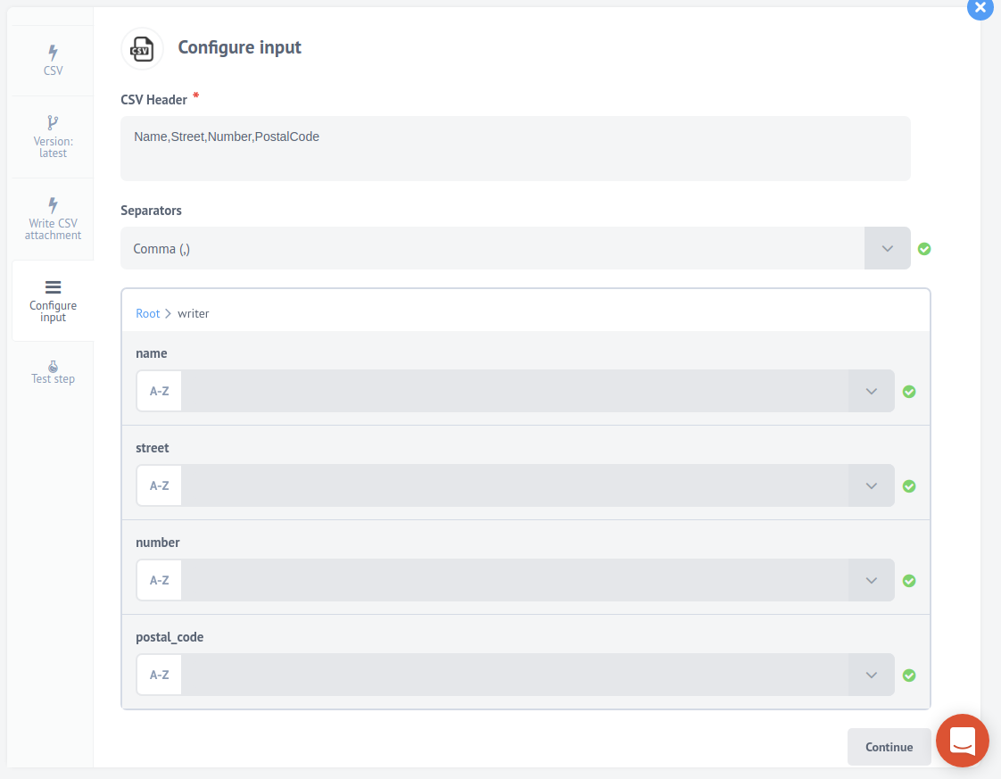Open the Test step tab
1001x779 pixels.
click(x=53, y=372)
